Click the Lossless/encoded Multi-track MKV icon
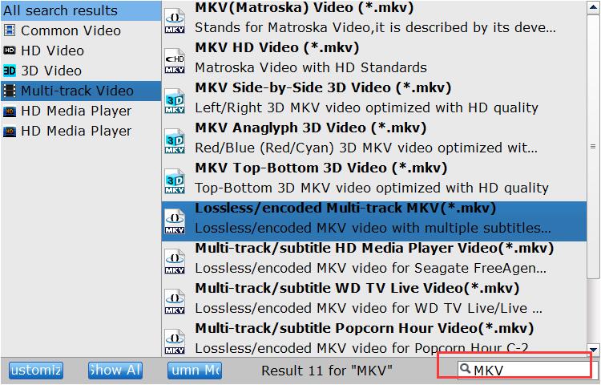This screenshot has width=601, height=385. coord(175,221)
